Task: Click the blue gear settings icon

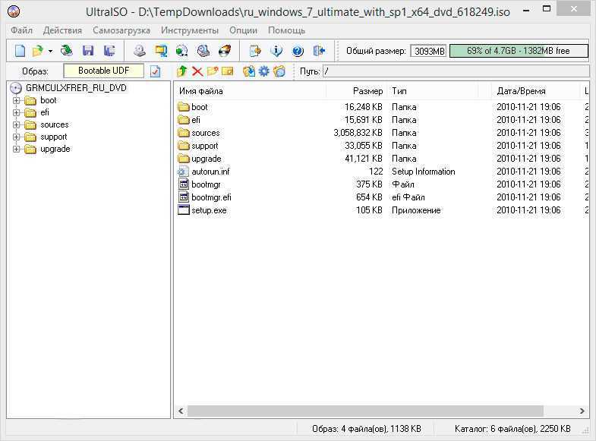Action: (263, 71)
